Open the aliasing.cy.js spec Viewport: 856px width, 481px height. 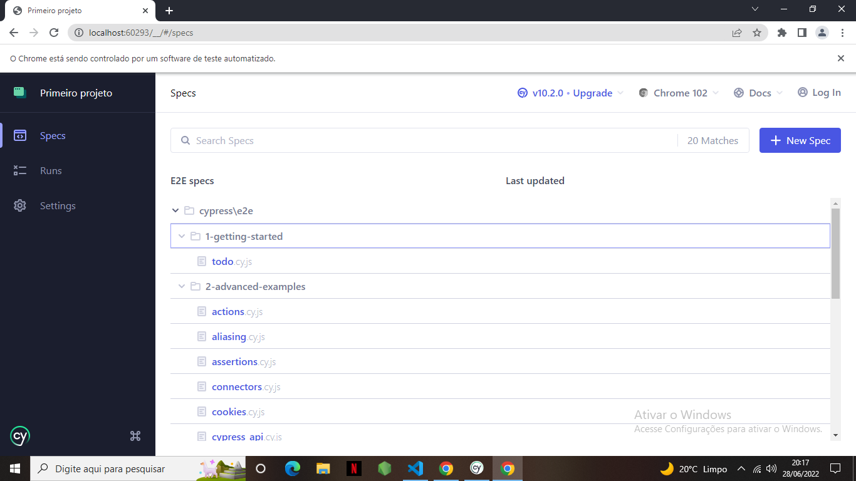pyautogui.click(x=238, y=336)
